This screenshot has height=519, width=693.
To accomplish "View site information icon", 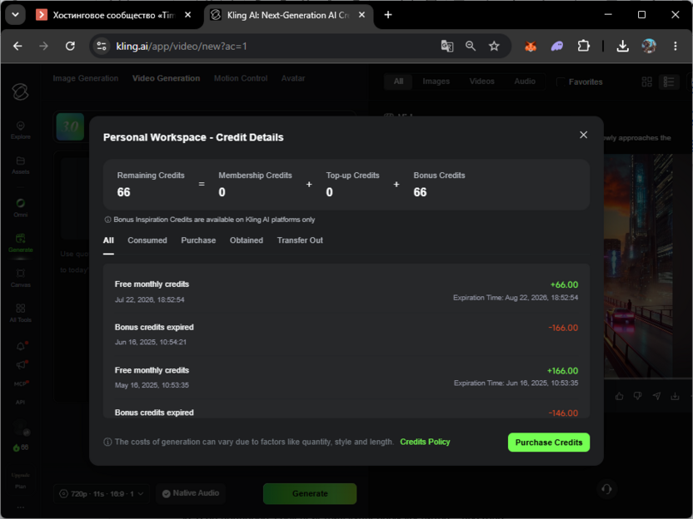I will (102, 46).
